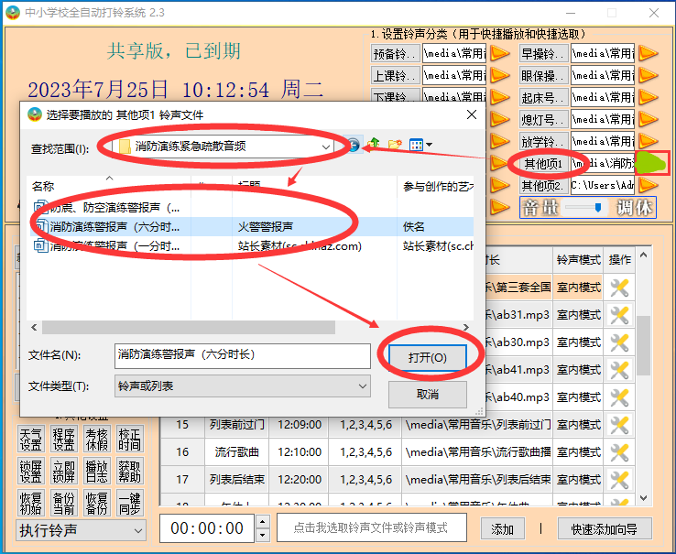Select the file 消防演练警报声（一分时...
This screenshot has height=554, width=676.
pyautogui.click(x=114, y=246)
